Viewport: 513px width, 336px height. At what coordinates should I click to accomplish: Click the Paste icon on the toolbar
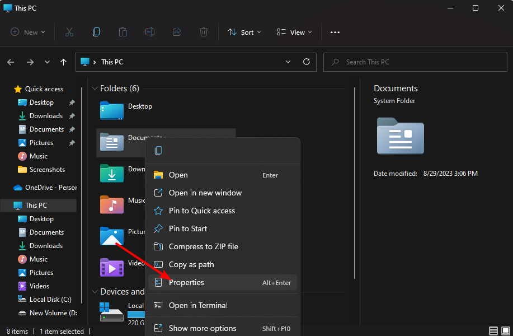tap(123, 32)
